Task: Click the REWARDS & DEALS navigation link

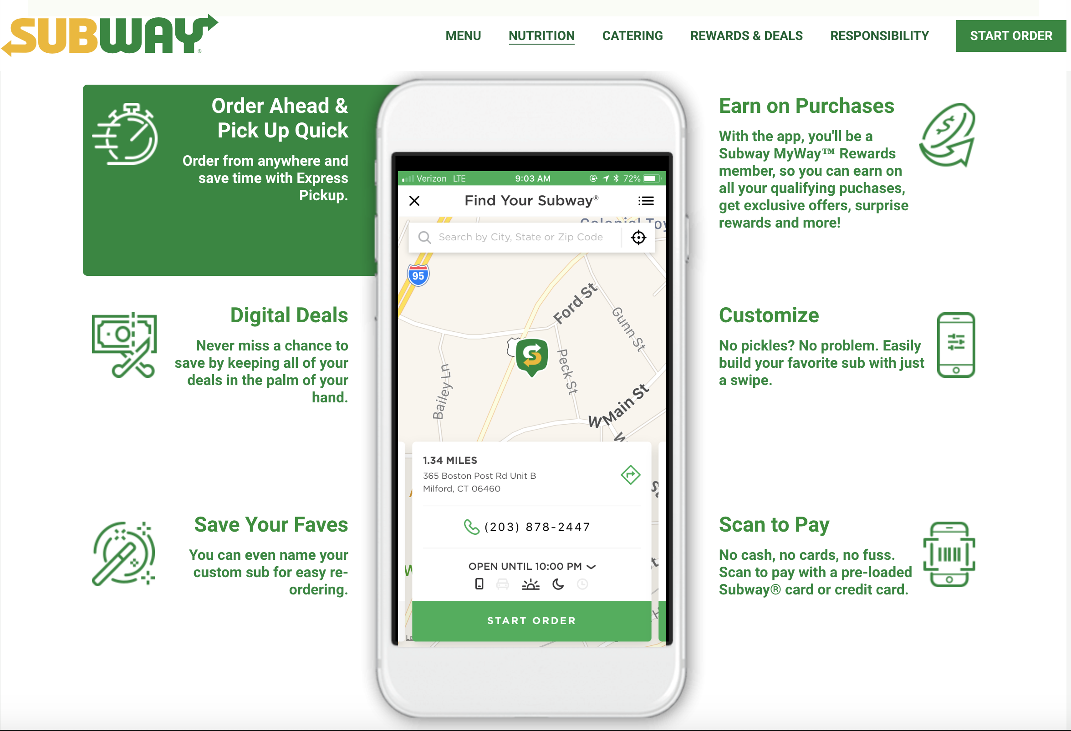Action: (746, 36)
